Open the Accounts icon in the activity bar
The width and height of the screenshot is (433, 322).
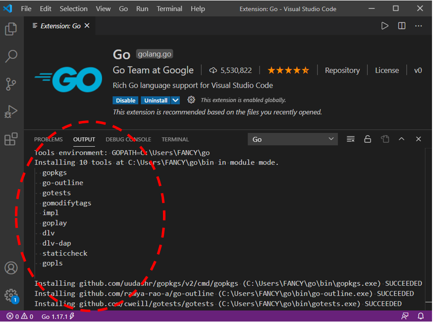pyautogui.click(x=11, y=268)
